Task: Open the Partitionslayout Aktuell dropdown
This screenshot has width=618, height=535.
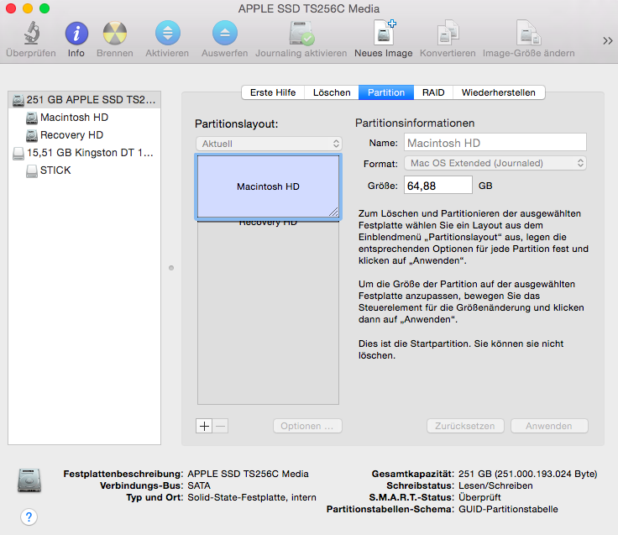Action: click(x=269, y=144)
